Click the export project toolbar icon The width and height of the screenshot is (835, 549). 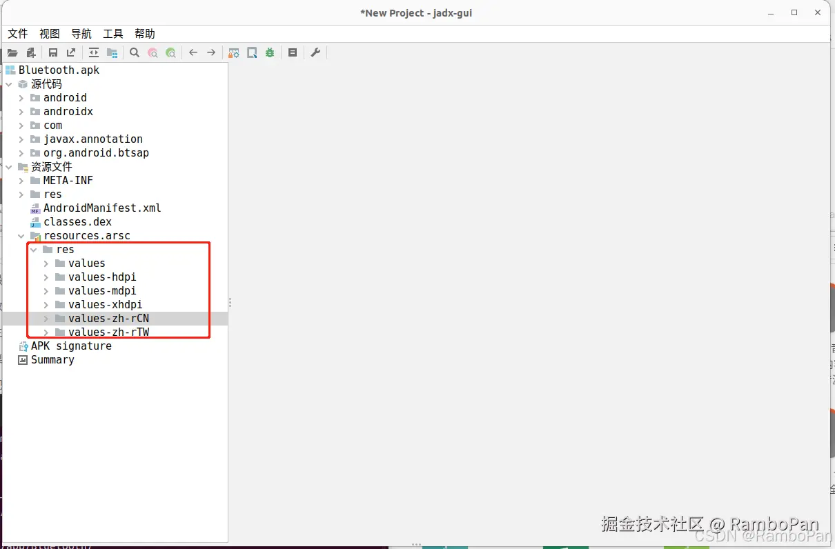[x=71, y=52]
